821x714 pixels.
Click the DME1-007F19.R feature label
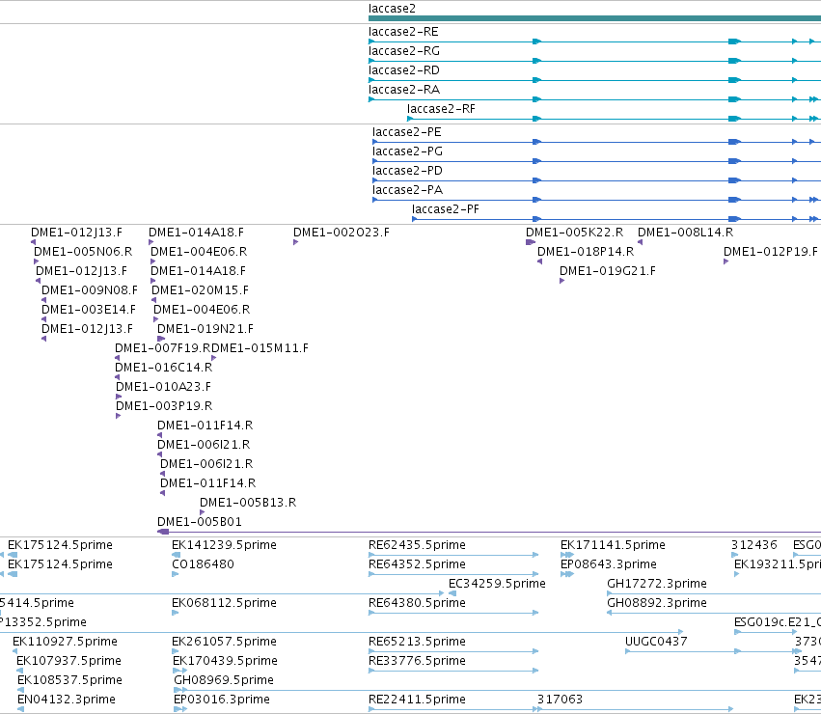[163, 349]
